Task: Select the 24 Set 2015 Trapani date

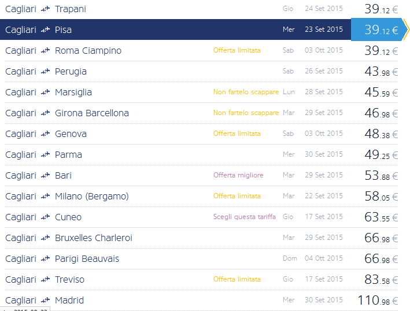Action: [323, 9]
